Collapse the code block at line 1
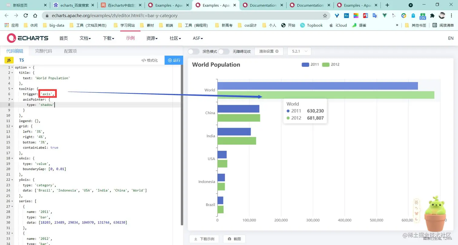 [x=12, y=67]
